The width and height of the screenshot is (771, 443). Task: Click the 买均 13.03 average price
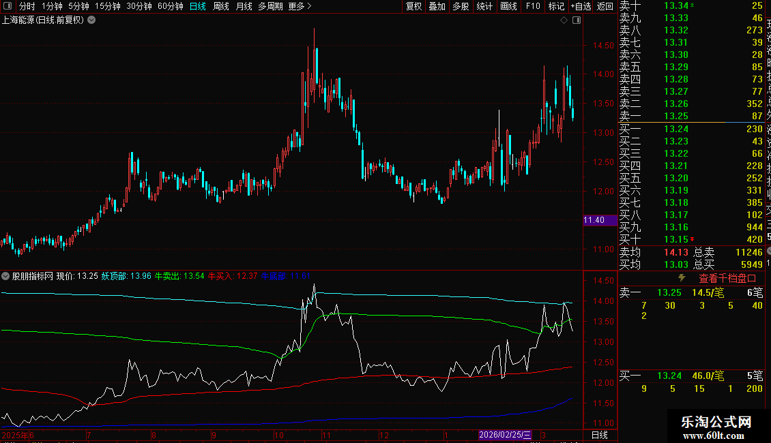click(x=654, y=264)
